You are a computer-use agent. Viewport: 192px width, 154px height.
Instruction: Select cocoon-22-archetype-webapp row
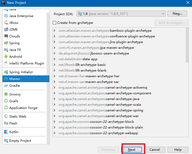(x=120, y=133)
